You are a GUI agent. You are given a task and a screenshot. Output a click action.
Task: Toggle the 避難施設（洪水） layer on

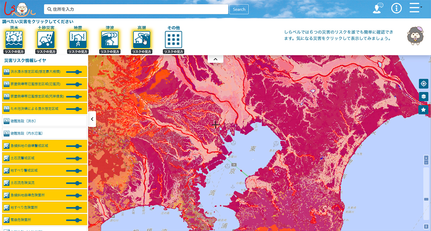45,121
